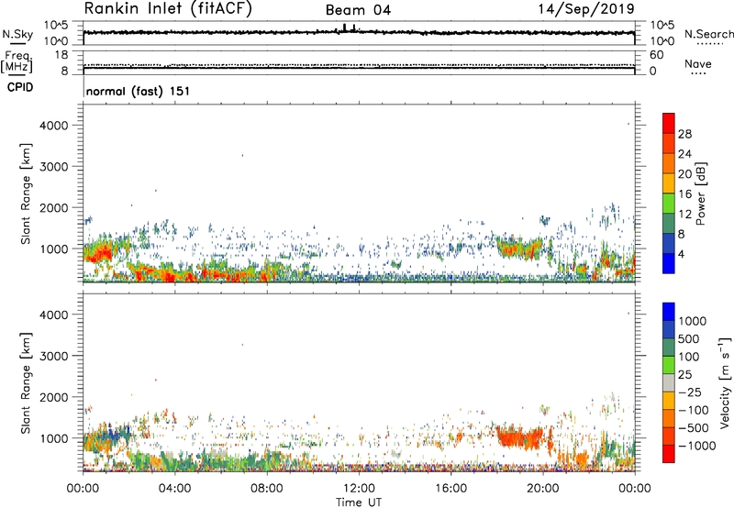The height and width of the screenshot is (508, 734).
Task: Click the 'N.Sky' legend label
Action: 17,34
